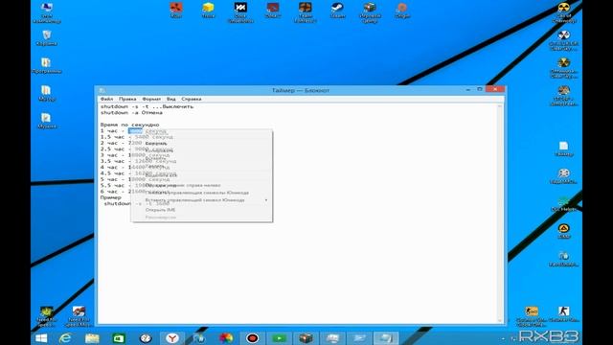The image size is (613, 345).
Task: Open the Правка menu in Notepad
Action: pyautogui.click(x=127, y=99)
